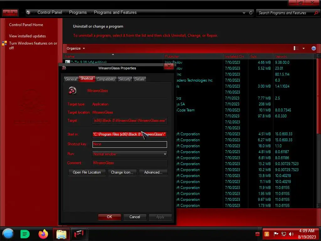Click Programs in the breadcrumb
This screenshot has height=241, width=321.
[x=78, y=13]
